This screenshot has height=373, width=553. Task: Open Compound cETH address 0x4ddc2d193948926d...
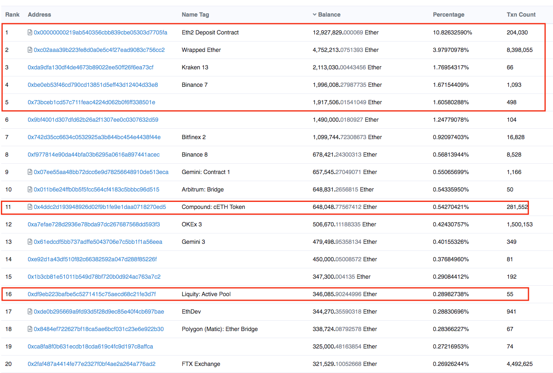pos(100,207)
